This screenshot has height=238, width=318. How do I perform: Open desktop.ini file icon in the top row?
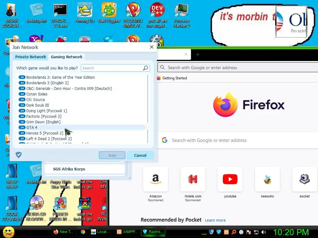click(x=36, y=12)
